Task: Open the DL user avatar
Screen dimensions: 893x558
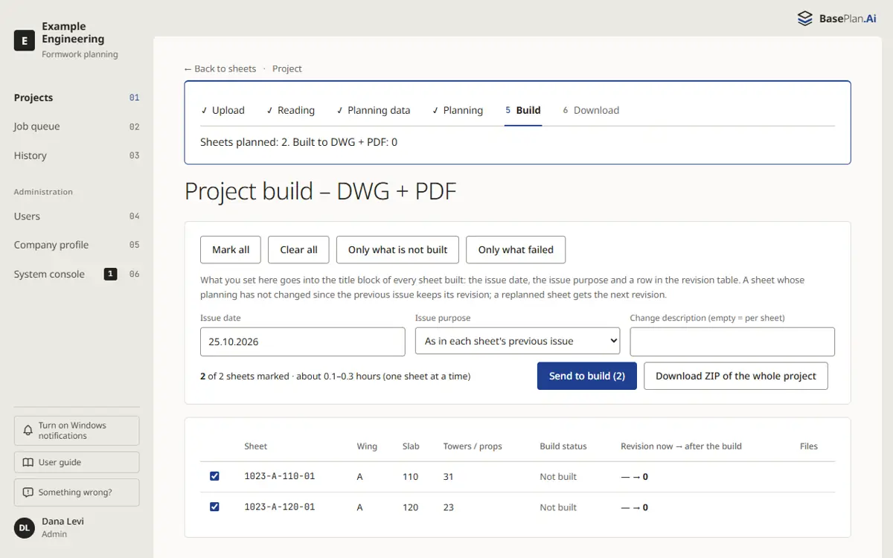Action: click(25, 527)
